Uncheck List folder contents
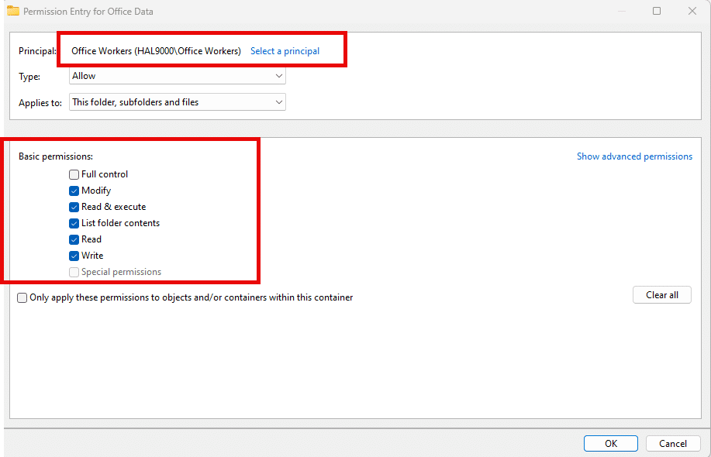Viewport: 711px width, 457px height. coord(74,223)
